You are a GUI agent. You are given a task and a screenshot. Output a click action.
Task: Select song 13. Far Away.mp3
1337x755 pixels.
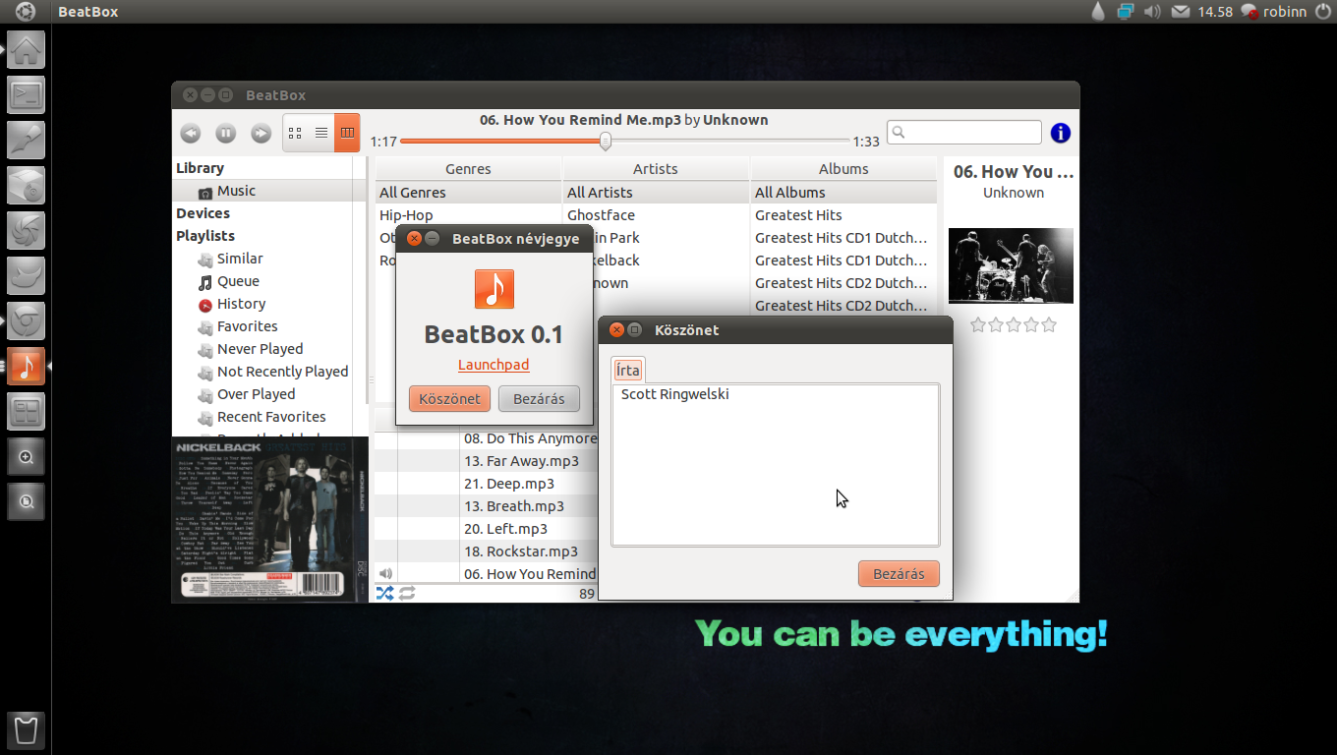pyautogui.click(x=522, y=461)
